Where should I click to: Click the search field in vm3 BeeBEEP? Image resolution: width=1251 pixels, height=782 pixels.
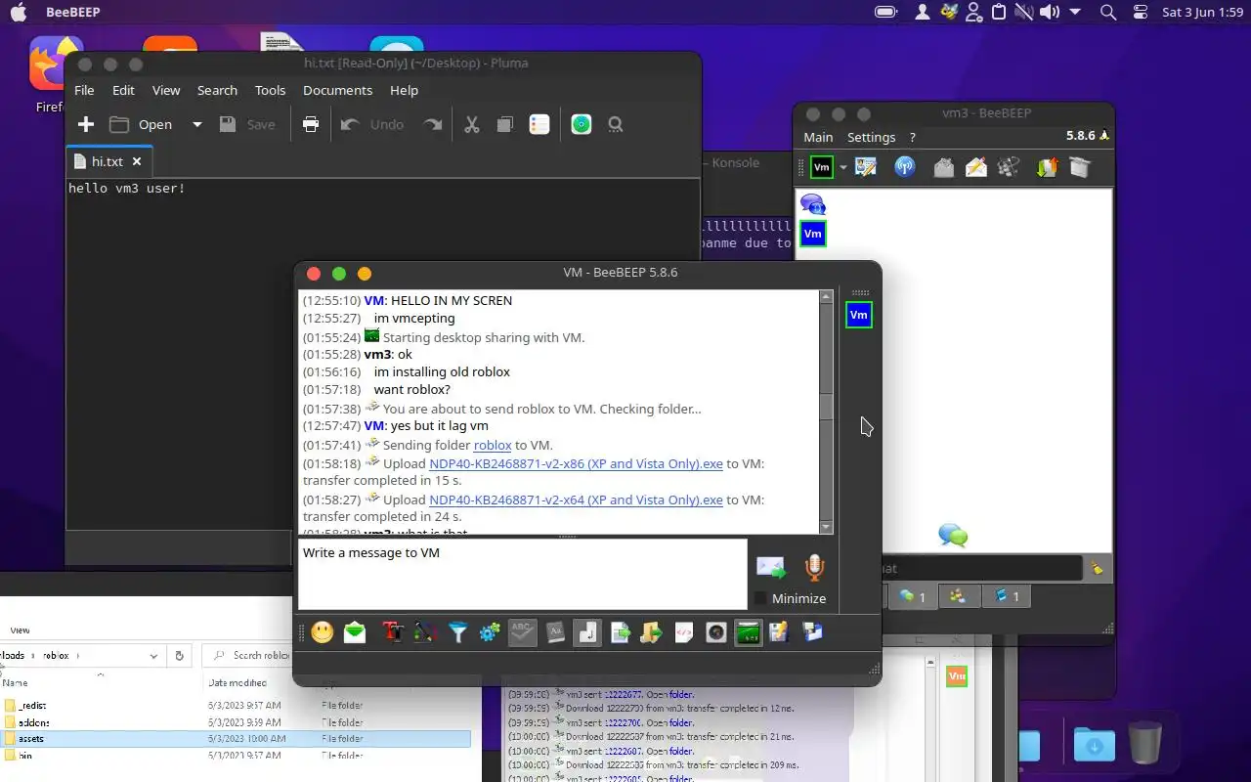981,568
